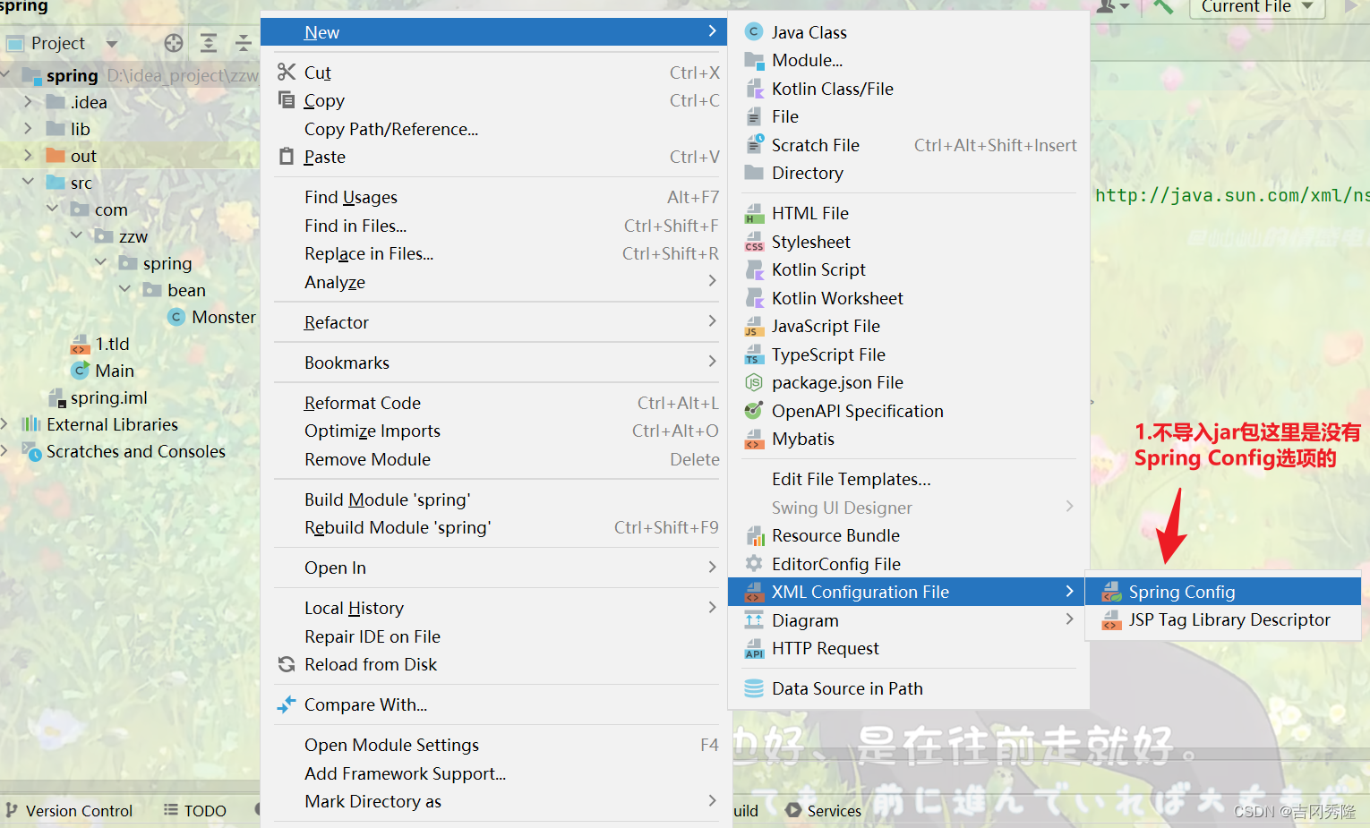Screen dimensions: 1370x828
Task: Click the Collapse All icon in Project panel
Action: point(243,43)
